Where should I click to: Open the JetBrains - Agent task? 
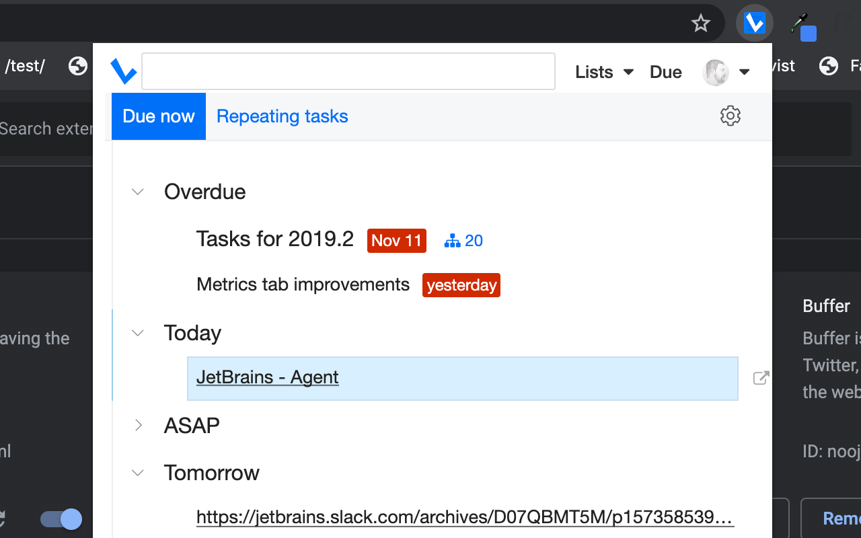point(267,377)
